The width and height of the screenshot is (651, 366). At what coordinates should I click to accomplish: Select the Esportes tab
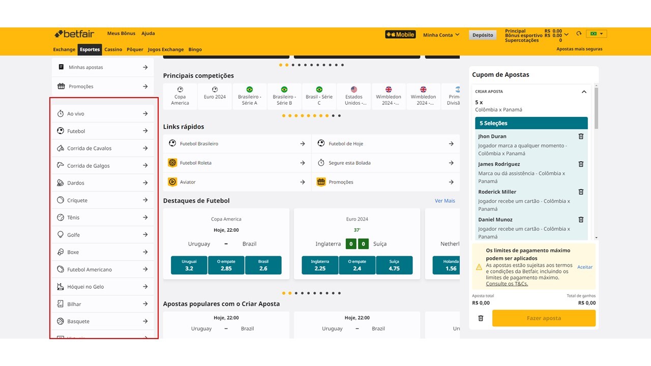point(90,49)
